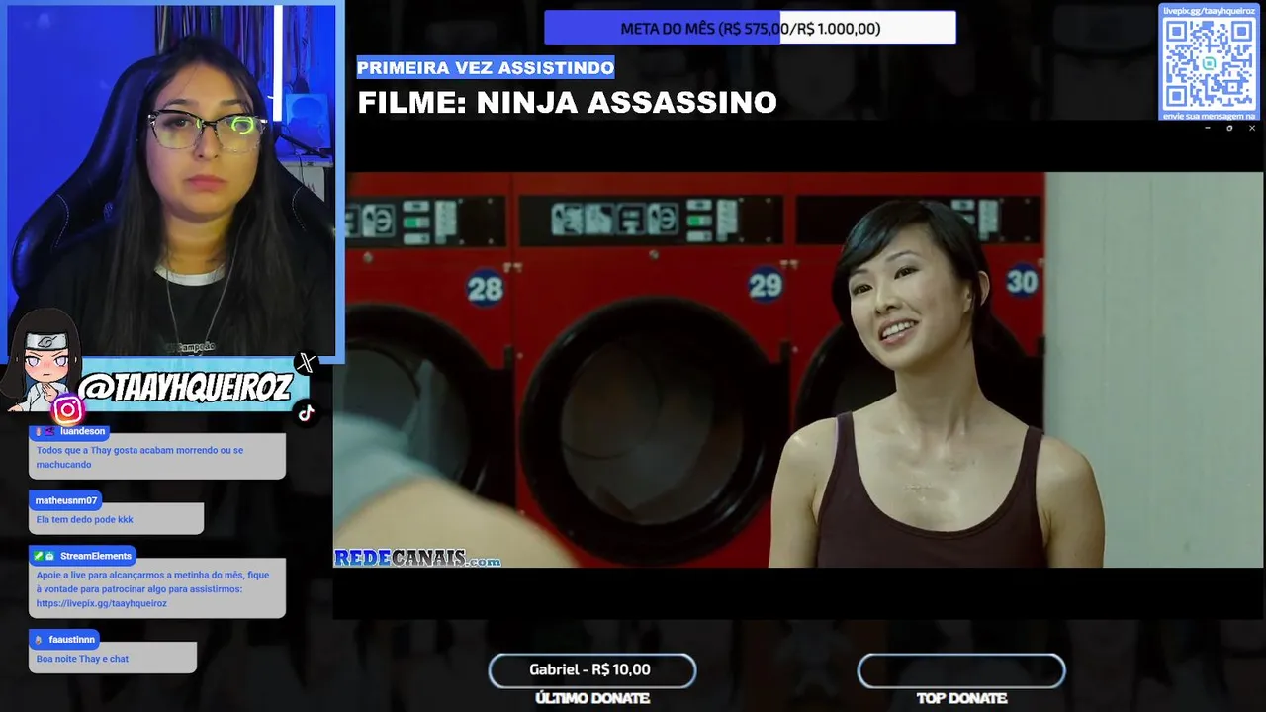1266x712 pixels.
Task: Click the StreamElements bot name in chat
Action: coord(96,556)
